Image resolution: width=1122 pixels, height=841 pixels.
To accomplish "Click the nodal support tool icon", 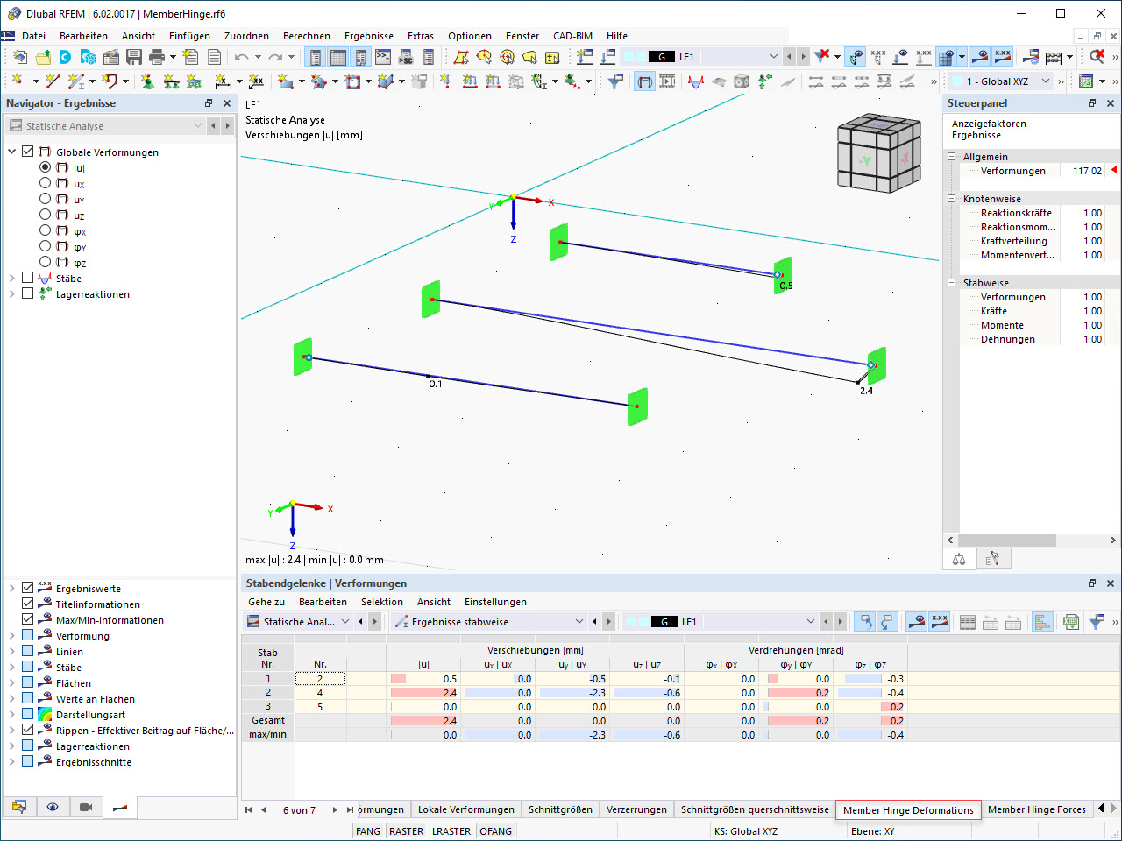I will (147, 81).
